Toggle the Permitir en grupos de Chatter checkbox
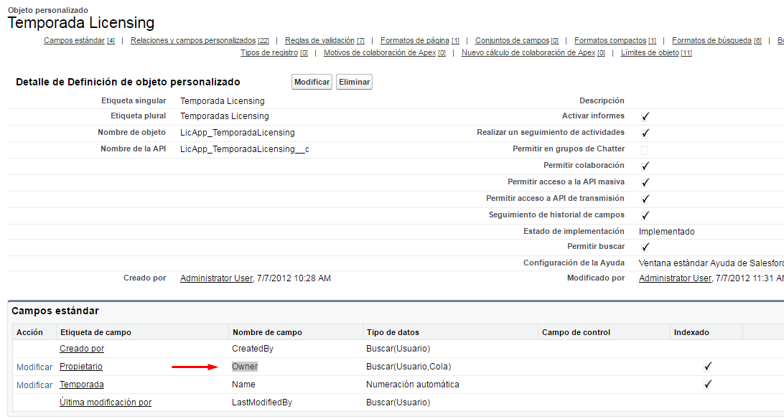The image size is (784, 419). (x=645, y=149)
